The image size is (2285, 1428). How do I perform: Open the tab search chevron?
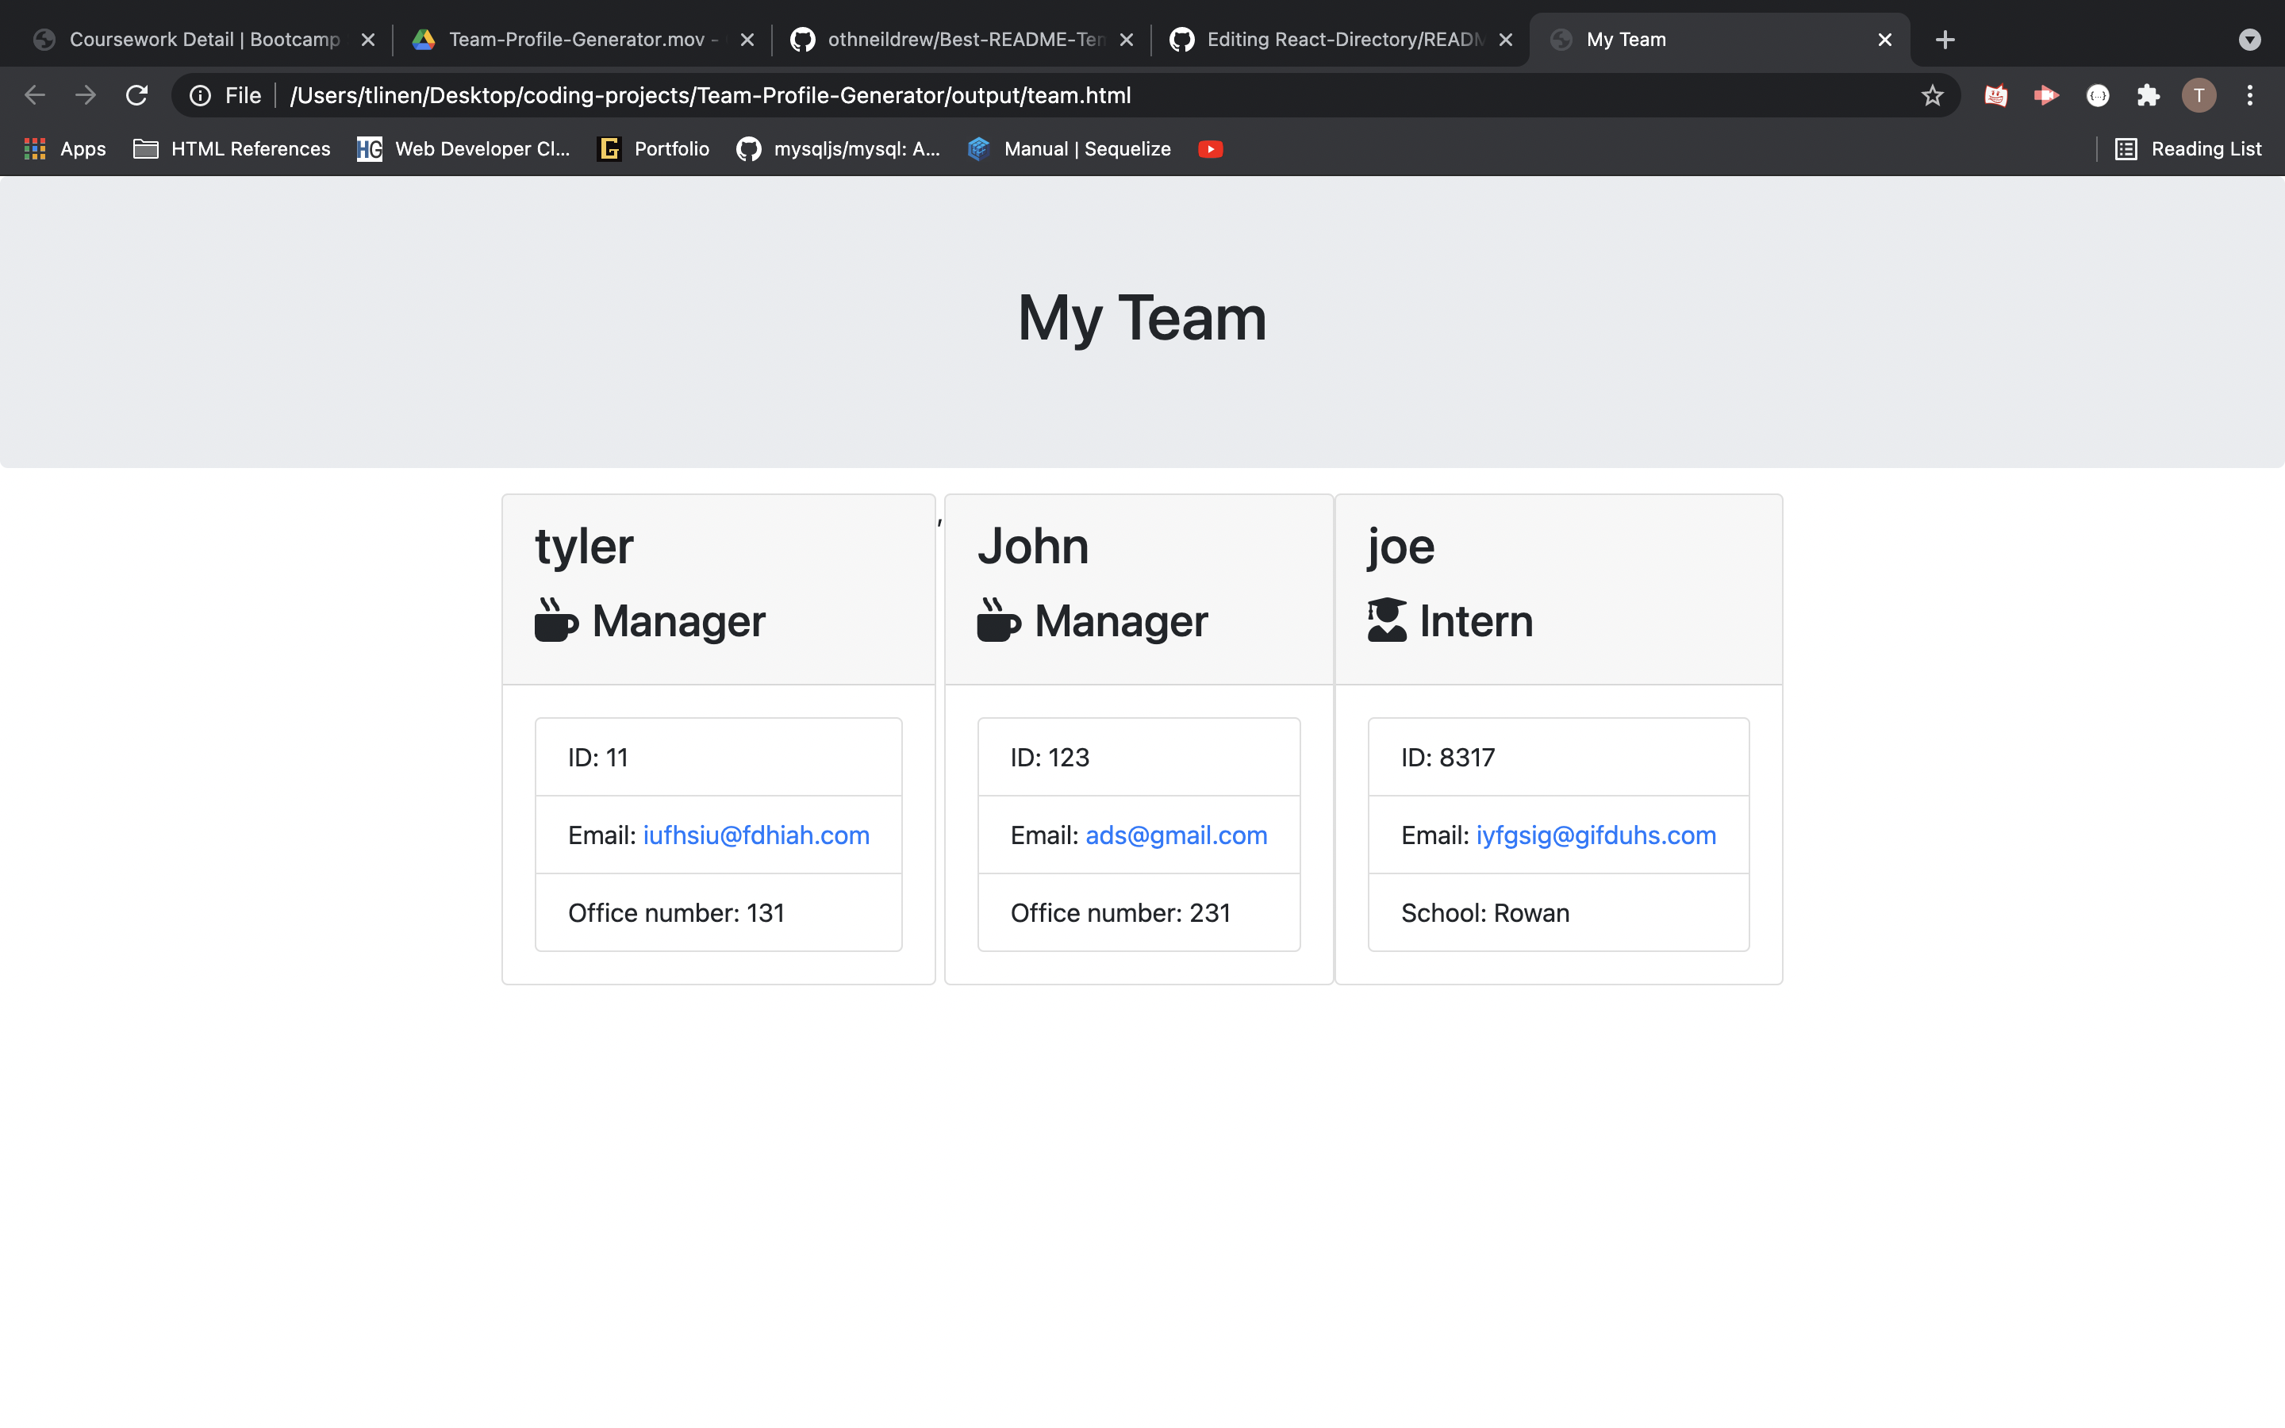[2249, 39]
